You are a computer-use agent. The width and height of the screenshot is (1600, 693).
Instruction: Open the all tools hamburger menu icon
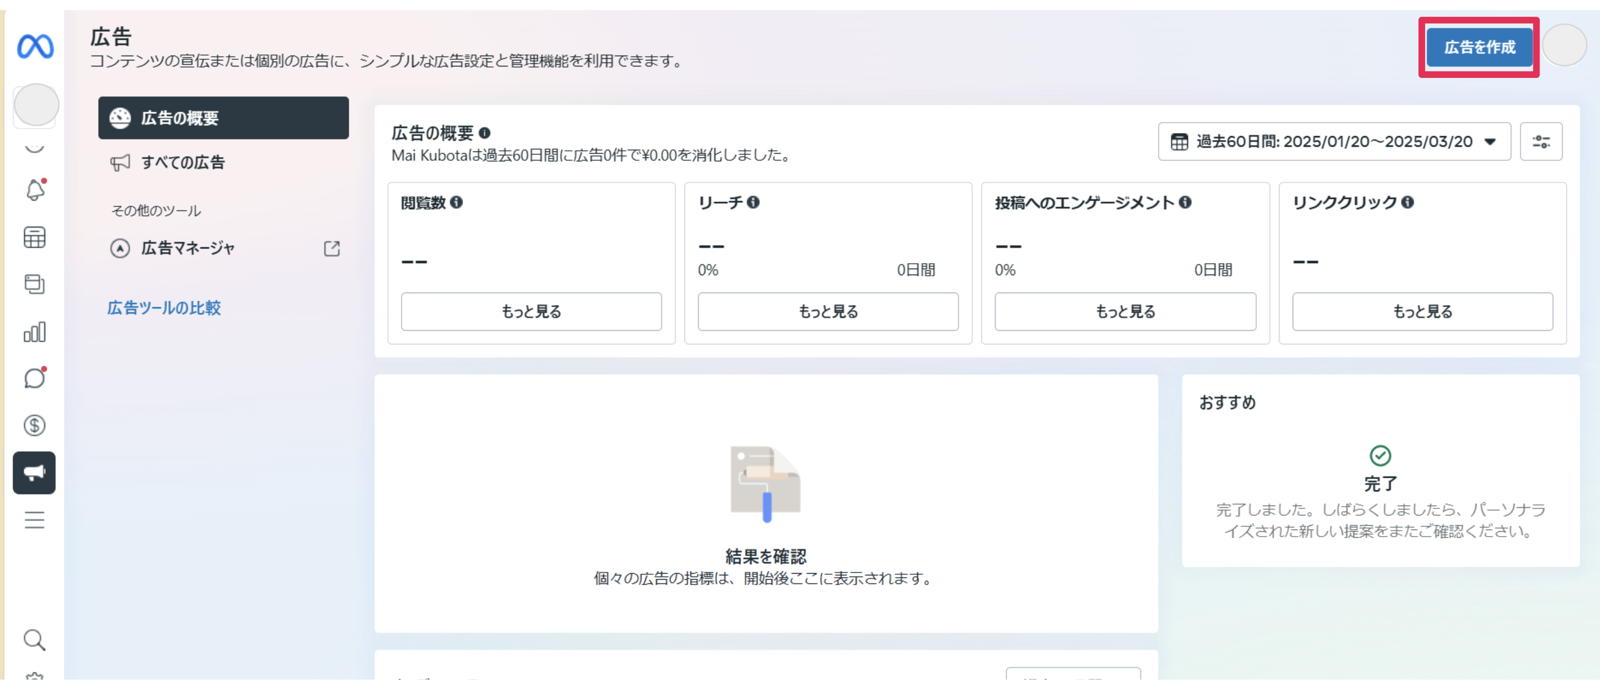(35, 520)
